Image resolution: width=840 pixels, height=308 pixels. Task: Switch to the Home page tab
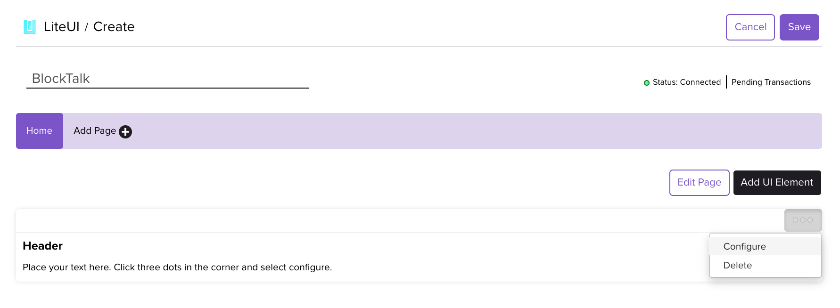39,131
